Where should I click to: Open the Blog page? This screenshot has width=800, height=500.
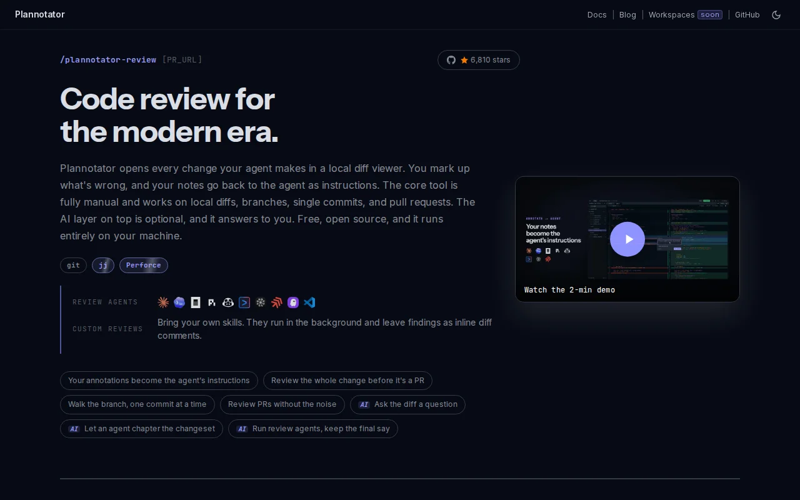coord(627,15)
